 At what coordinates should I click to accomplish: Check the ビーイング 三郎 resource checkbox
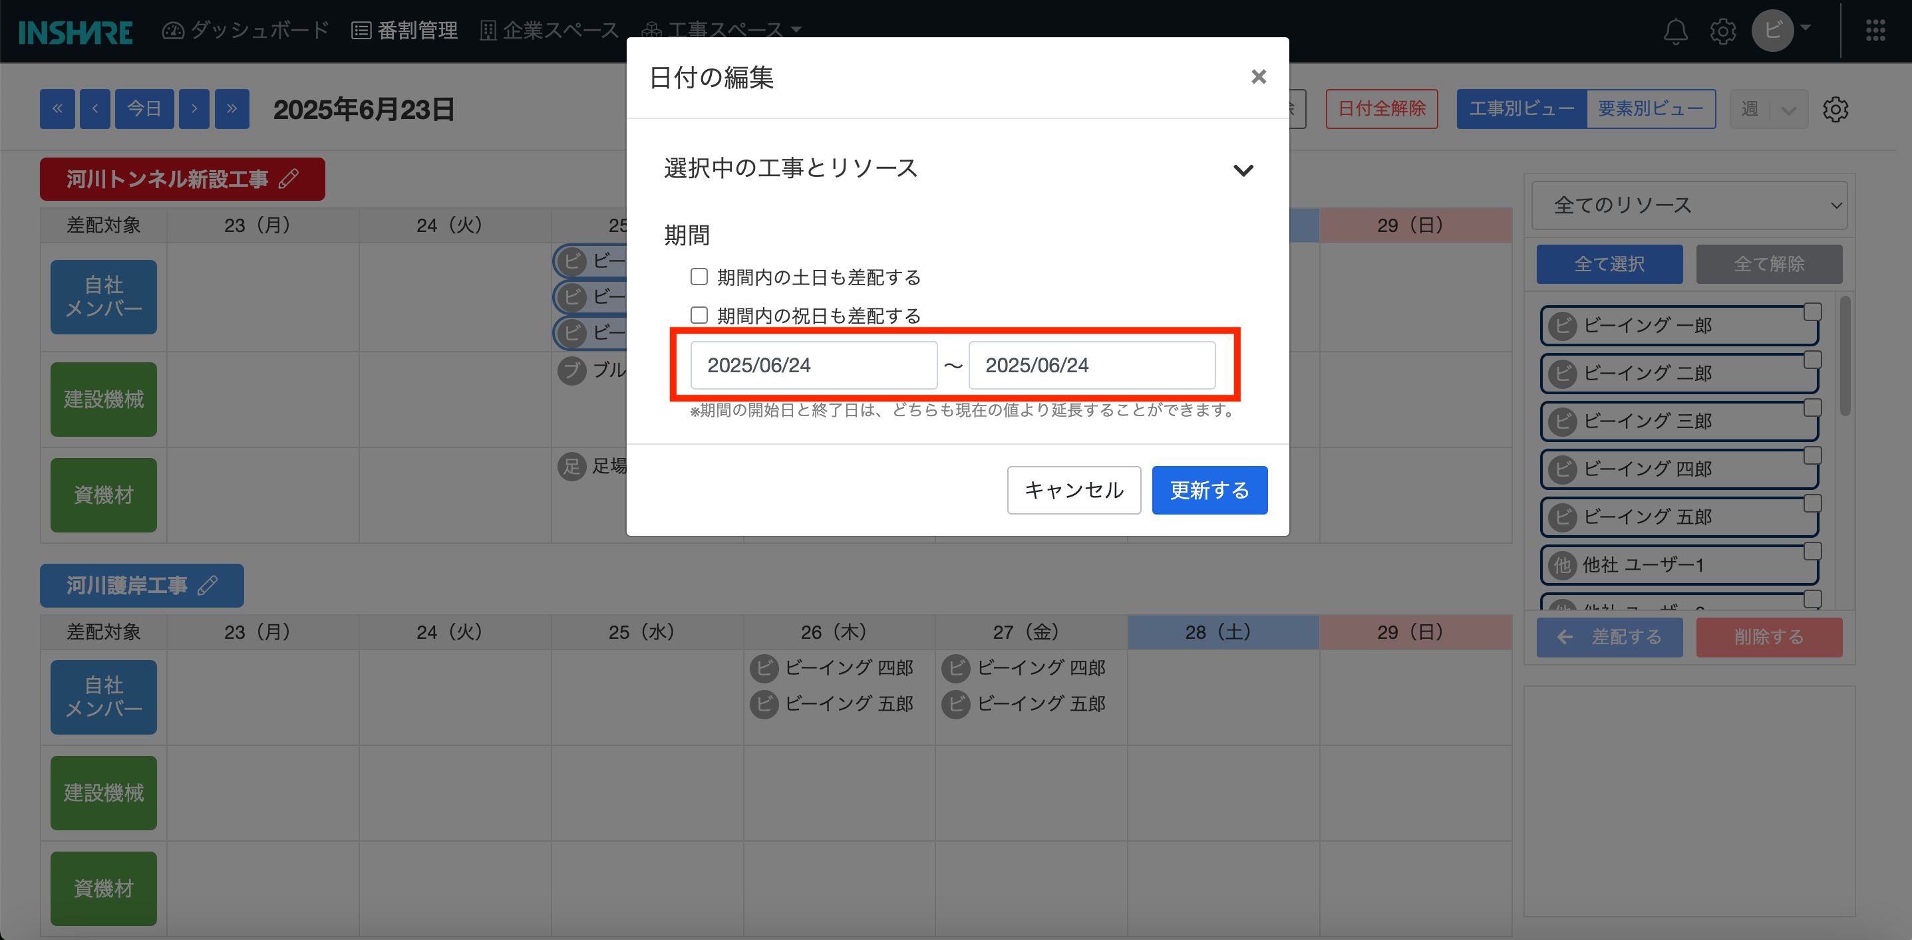1812,408
